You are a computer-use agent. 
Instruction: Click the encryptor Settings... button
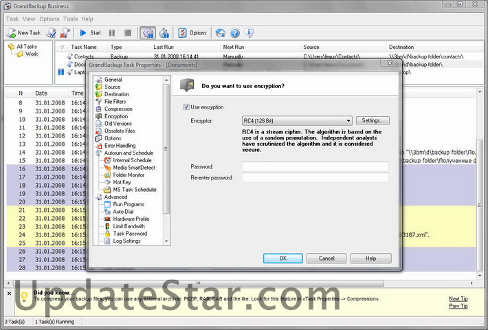373,120
